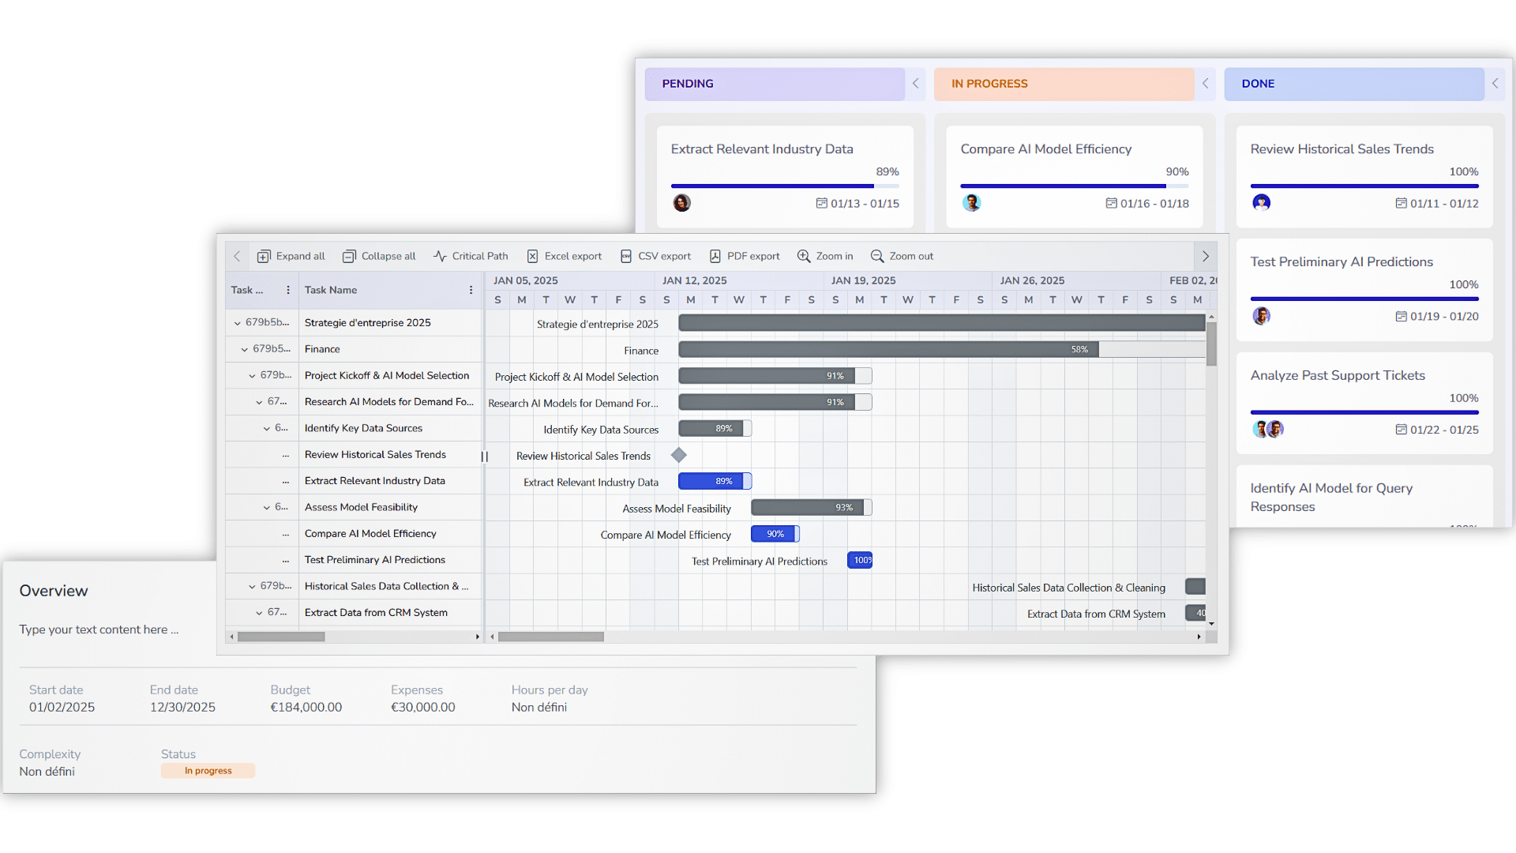The width and height of the screenshot is (1516, 853).
Task: Collapse the PENDING kanban column
Action: [x=916, y=84]
